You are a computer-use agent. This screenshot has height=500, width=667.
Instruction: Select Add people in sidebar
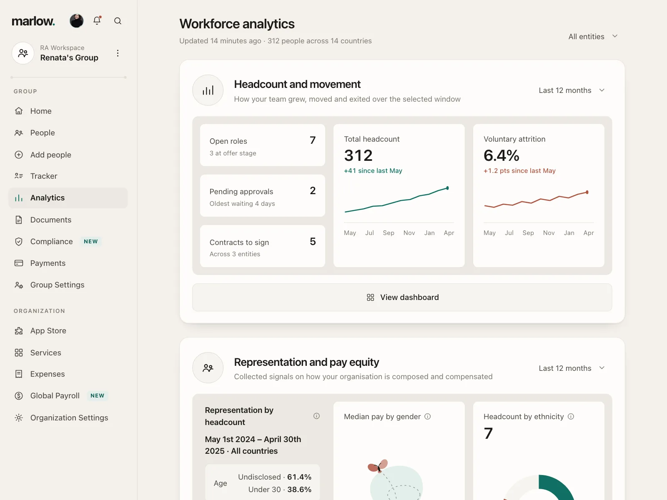68,155
